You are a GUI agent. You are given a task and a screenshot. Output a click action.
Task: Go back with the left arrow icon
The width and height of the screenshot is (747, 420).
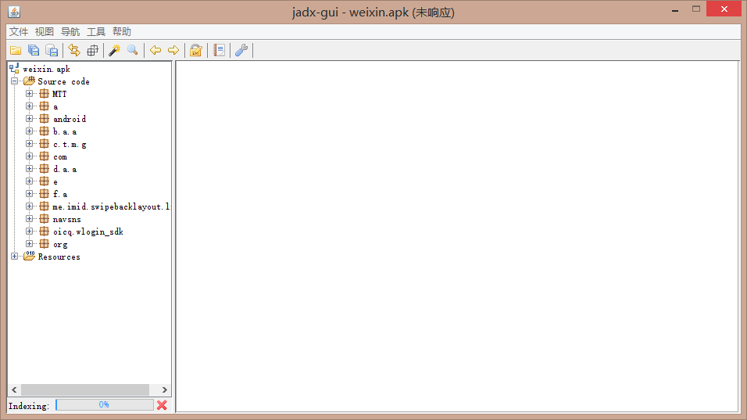(x=155, y=50)
